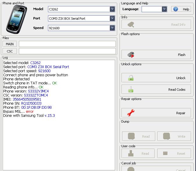Click the Read Codes button label
The height and width of the screenshot is (171, 196).
(177, 90)
